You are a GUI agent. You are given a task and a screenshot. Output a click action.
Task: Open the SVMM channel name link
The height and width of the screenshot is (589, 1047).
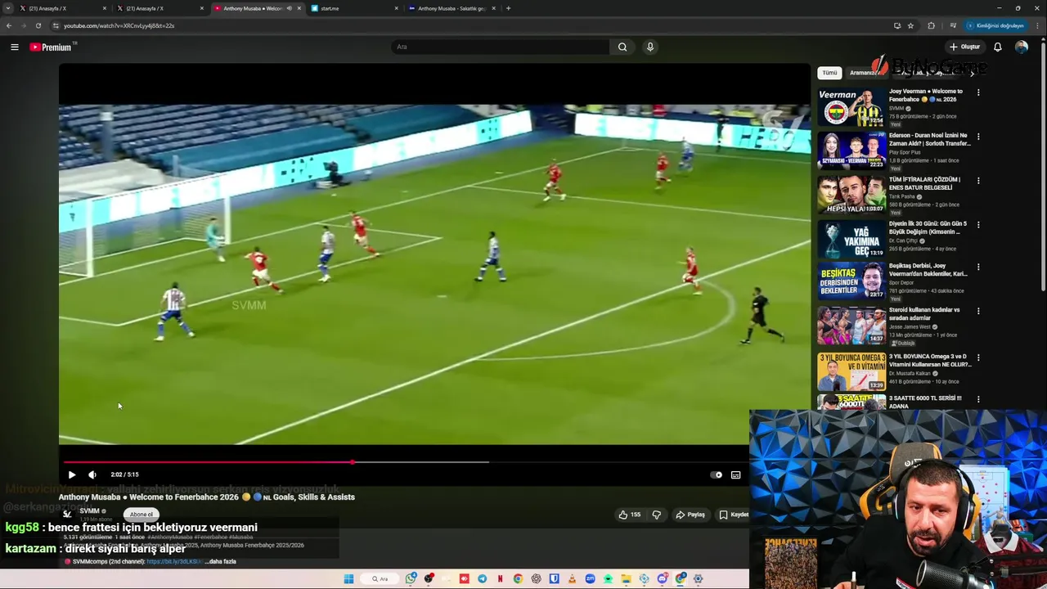click(89, 510)
